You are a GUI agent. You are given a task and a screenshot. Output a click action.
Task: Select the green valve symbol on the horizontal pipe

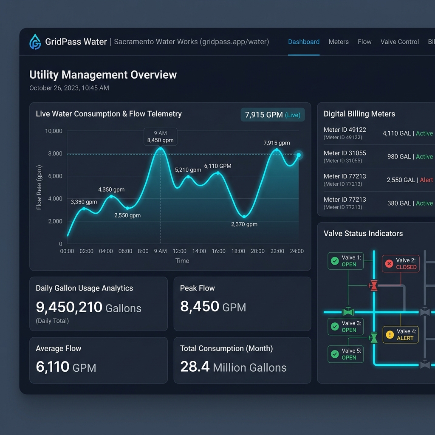click(x=348, y=312)
